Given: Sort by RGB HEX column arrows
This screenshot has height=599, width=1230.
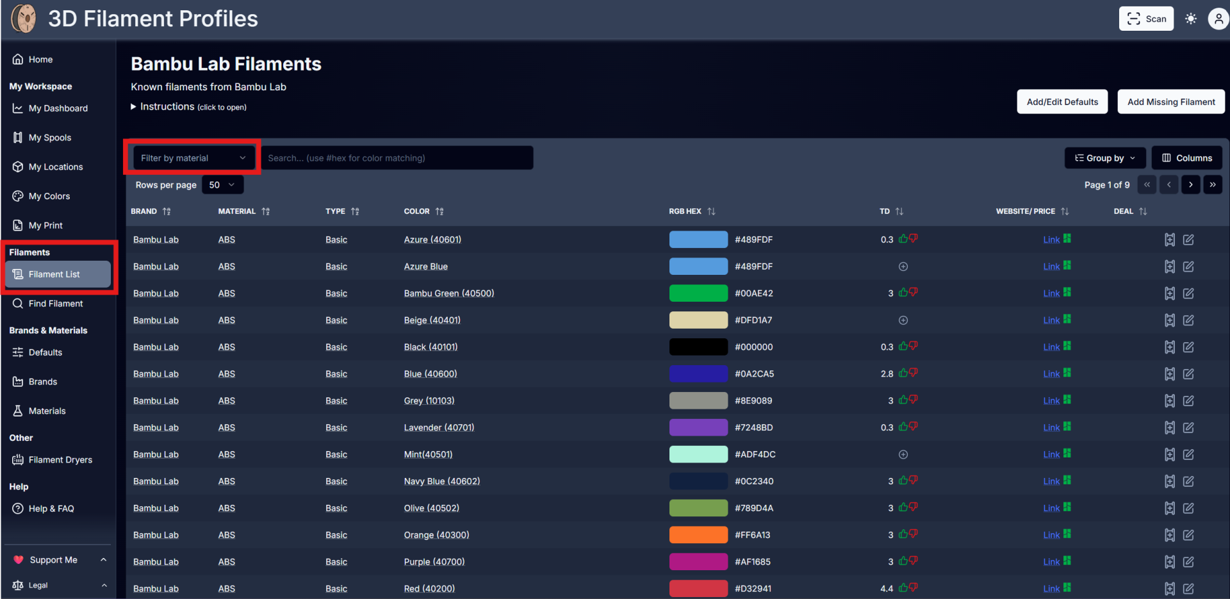Looking at the screenshot, I should tap(711, 211).
